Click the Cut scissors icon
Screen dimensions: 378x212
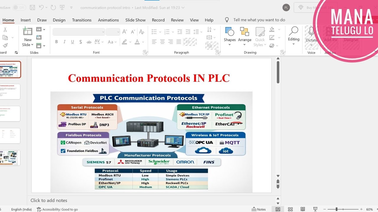5,30
